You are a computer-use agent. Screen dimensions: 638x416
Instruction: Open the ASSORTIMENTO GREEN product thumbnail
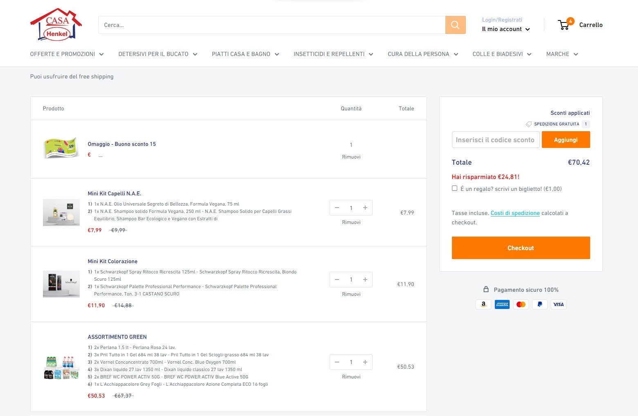click(x=61, y=367)
